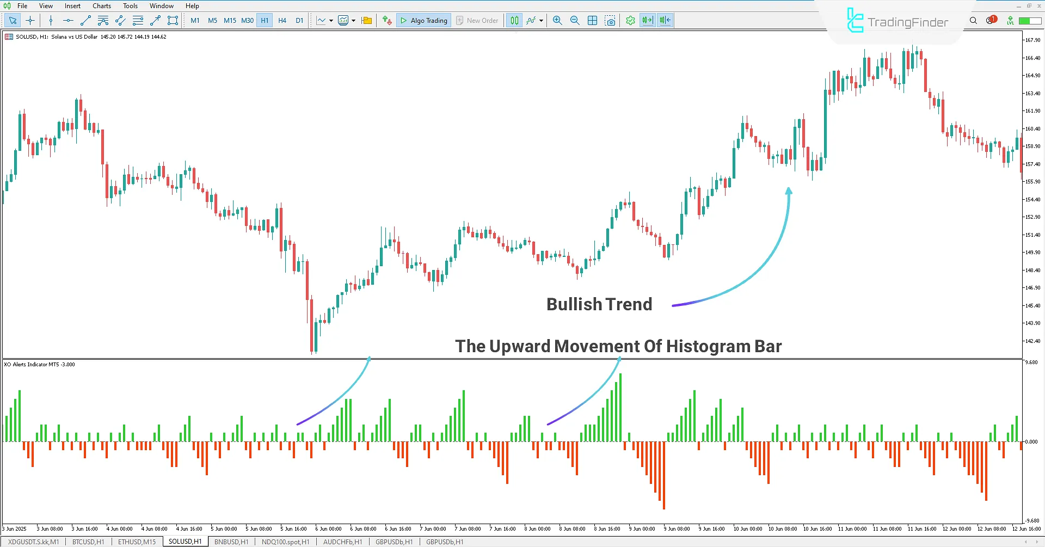Image resolution: width=1045 pixels, height=547 pixels.
Task: Enable chart auto scroll
Action: pyautogui.click(x=647, y=20)
